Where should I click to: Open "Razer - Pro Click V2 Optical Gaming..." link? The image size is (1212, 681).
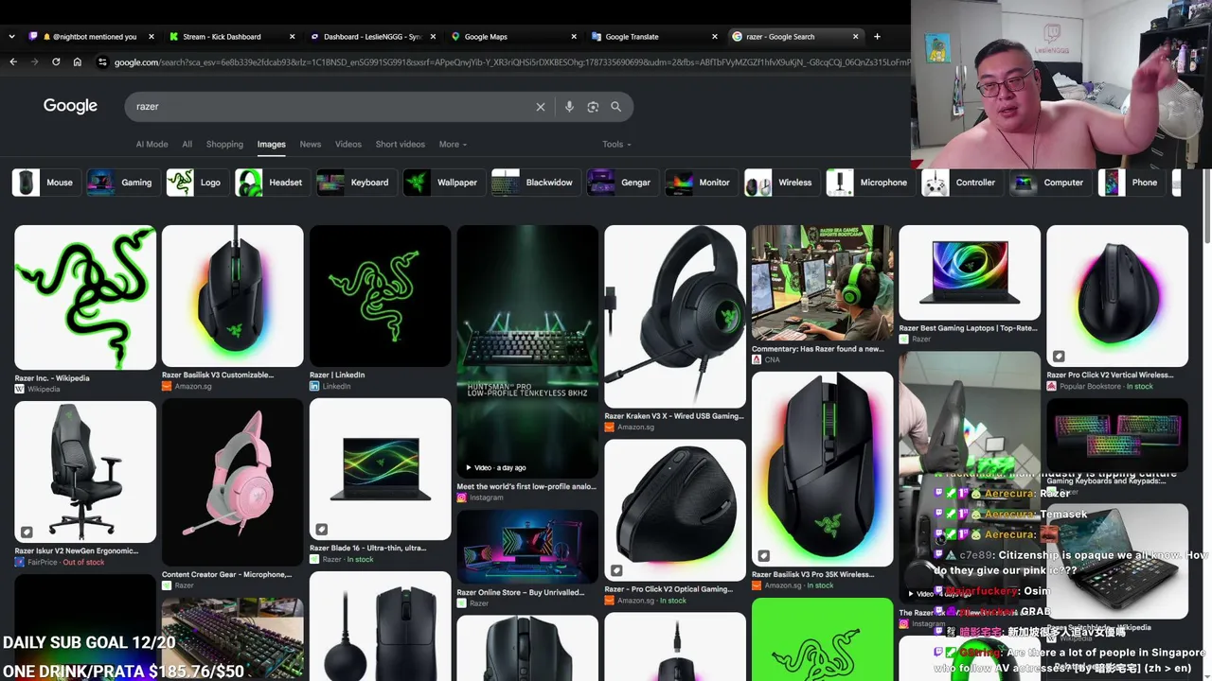tap(668, 589)
